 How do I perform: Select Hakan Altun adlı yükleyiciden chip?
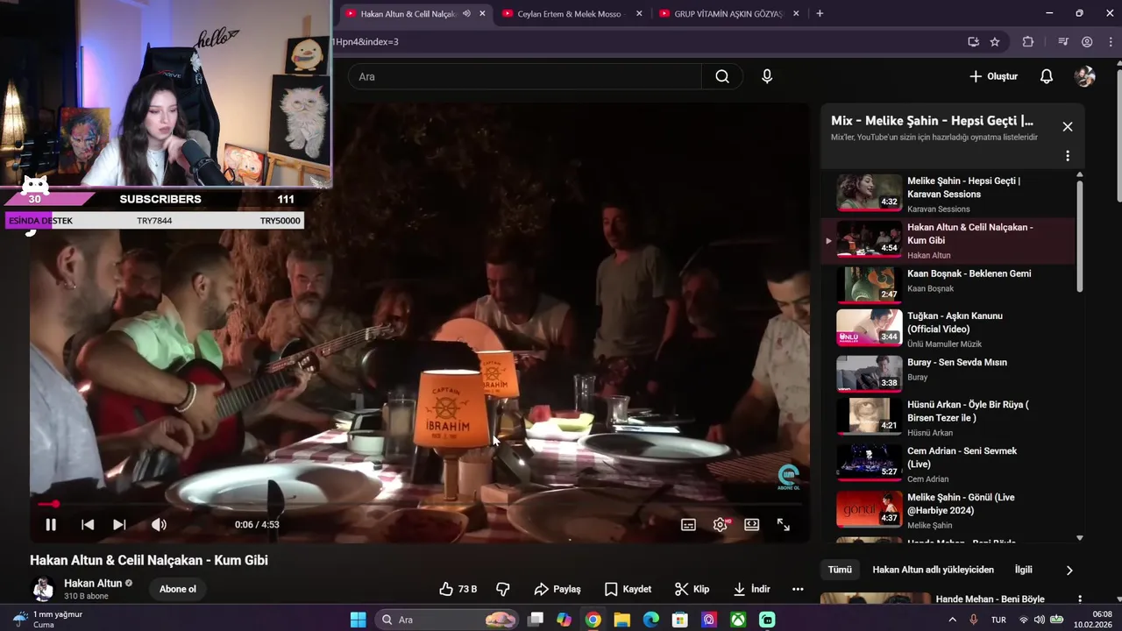pyautogui.click(x=933, y=570)
